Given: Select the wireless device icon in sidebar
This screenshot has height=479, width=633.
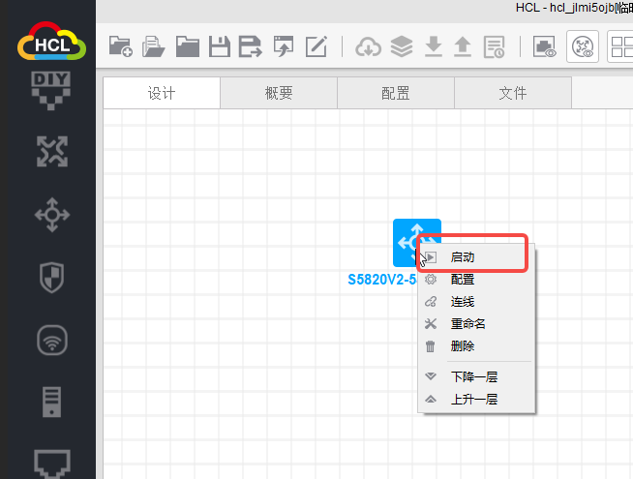Looking at the screenshot, I should [51, 340].
